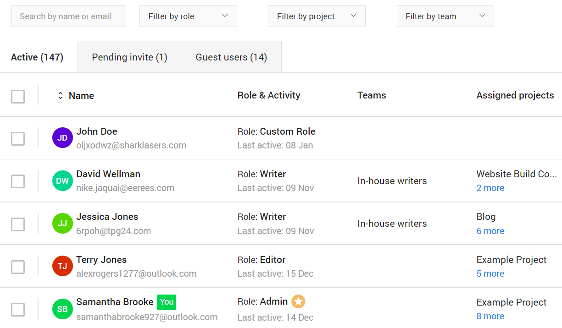562x328 pixels.
Task: Click the name Samantha Brooke
Action: click(x=115, y=302)
